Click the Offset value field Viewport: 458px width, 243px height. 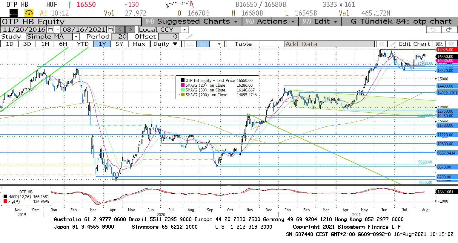pyautogui.click(x=169, y=37)
